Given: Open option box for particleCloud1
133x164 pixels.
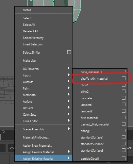Looking at the screenshot, I should [x=124, y=158].
